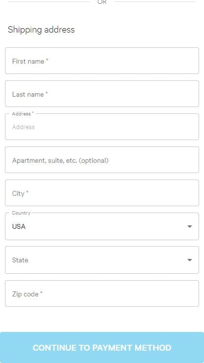Click the First name input field
Screen dimensions: 204x363
pyautogui.click(x=102, y=61)
